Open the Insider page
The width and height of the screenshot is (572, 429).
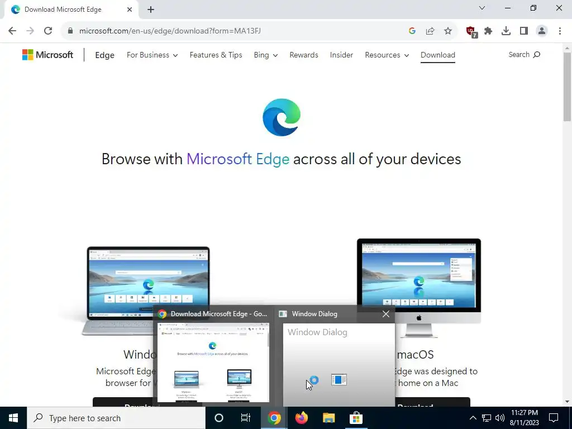tap(341, 55)
